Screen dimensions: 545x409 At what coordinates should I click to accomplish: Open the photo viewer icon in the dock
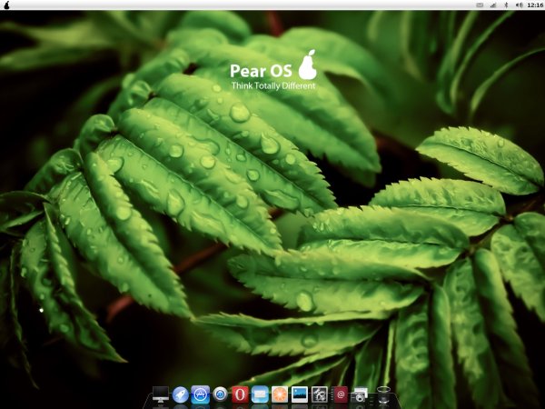(x=300, y=394)
